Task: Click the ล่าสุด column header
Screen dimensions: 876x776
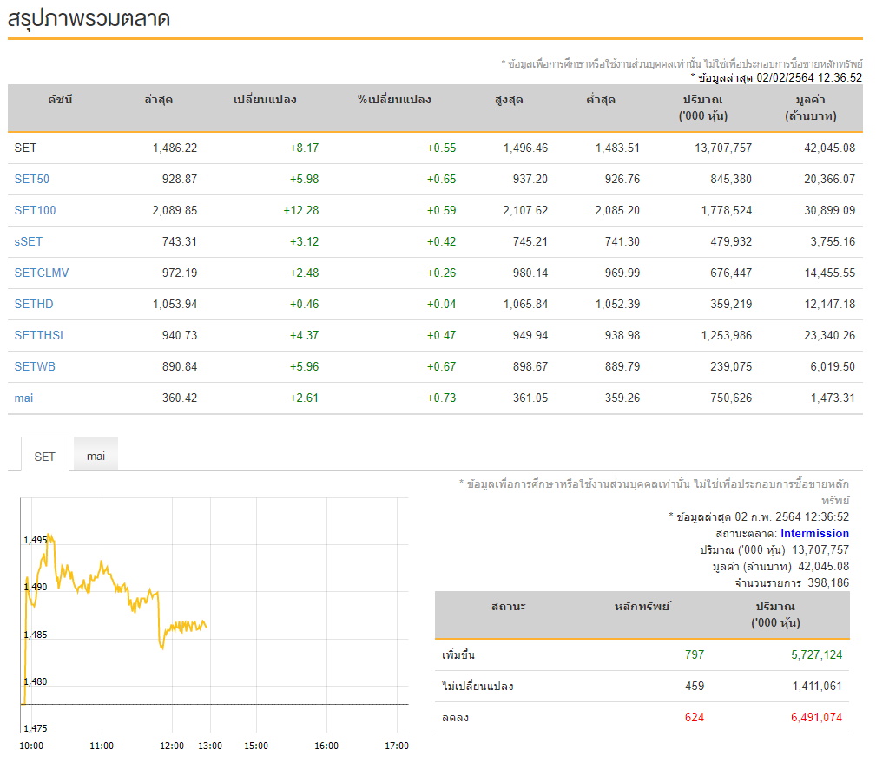Action: [x=159, y=100]
